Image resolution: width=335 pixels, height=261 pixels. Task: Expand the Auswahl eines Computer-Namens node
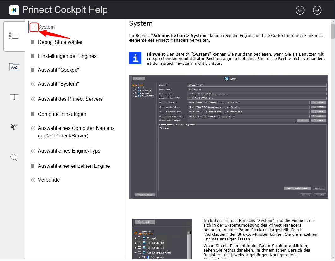pyautogui.click(x=33, y=128)
